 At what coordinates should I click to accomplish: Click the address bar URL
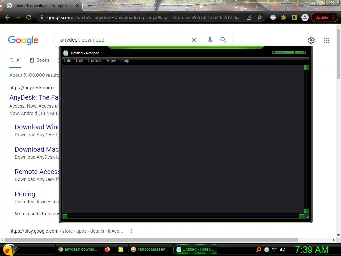144,17
